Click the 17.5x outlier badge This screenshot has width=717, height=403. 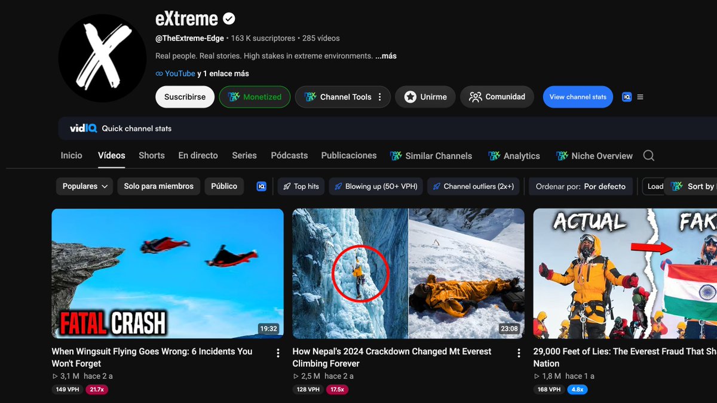338,389
